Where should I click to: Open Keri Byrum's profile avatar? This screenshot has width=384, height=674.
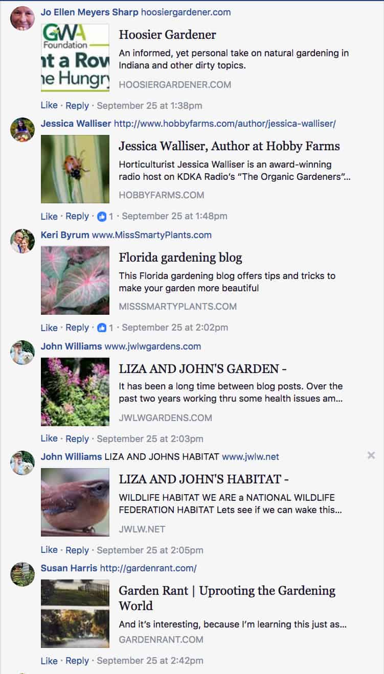(x=22, y=241)
